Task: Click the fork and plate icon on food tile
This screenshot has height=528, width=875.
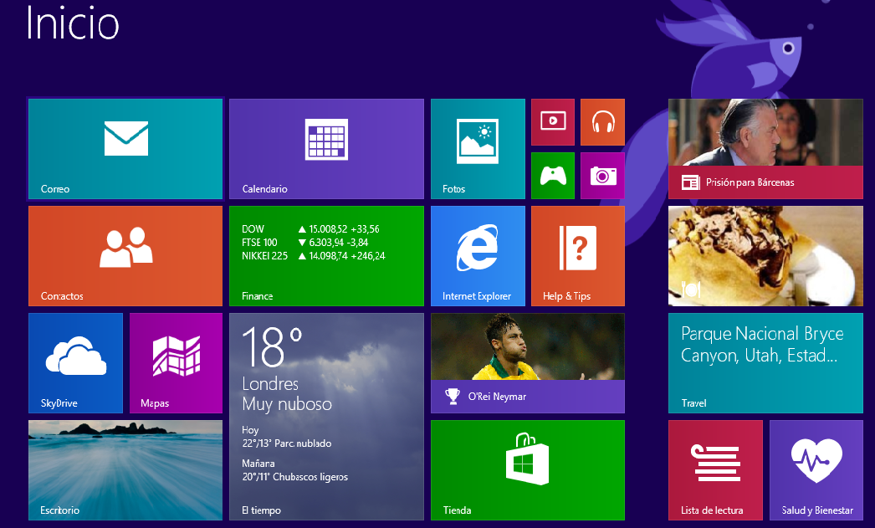Action: 691,289
